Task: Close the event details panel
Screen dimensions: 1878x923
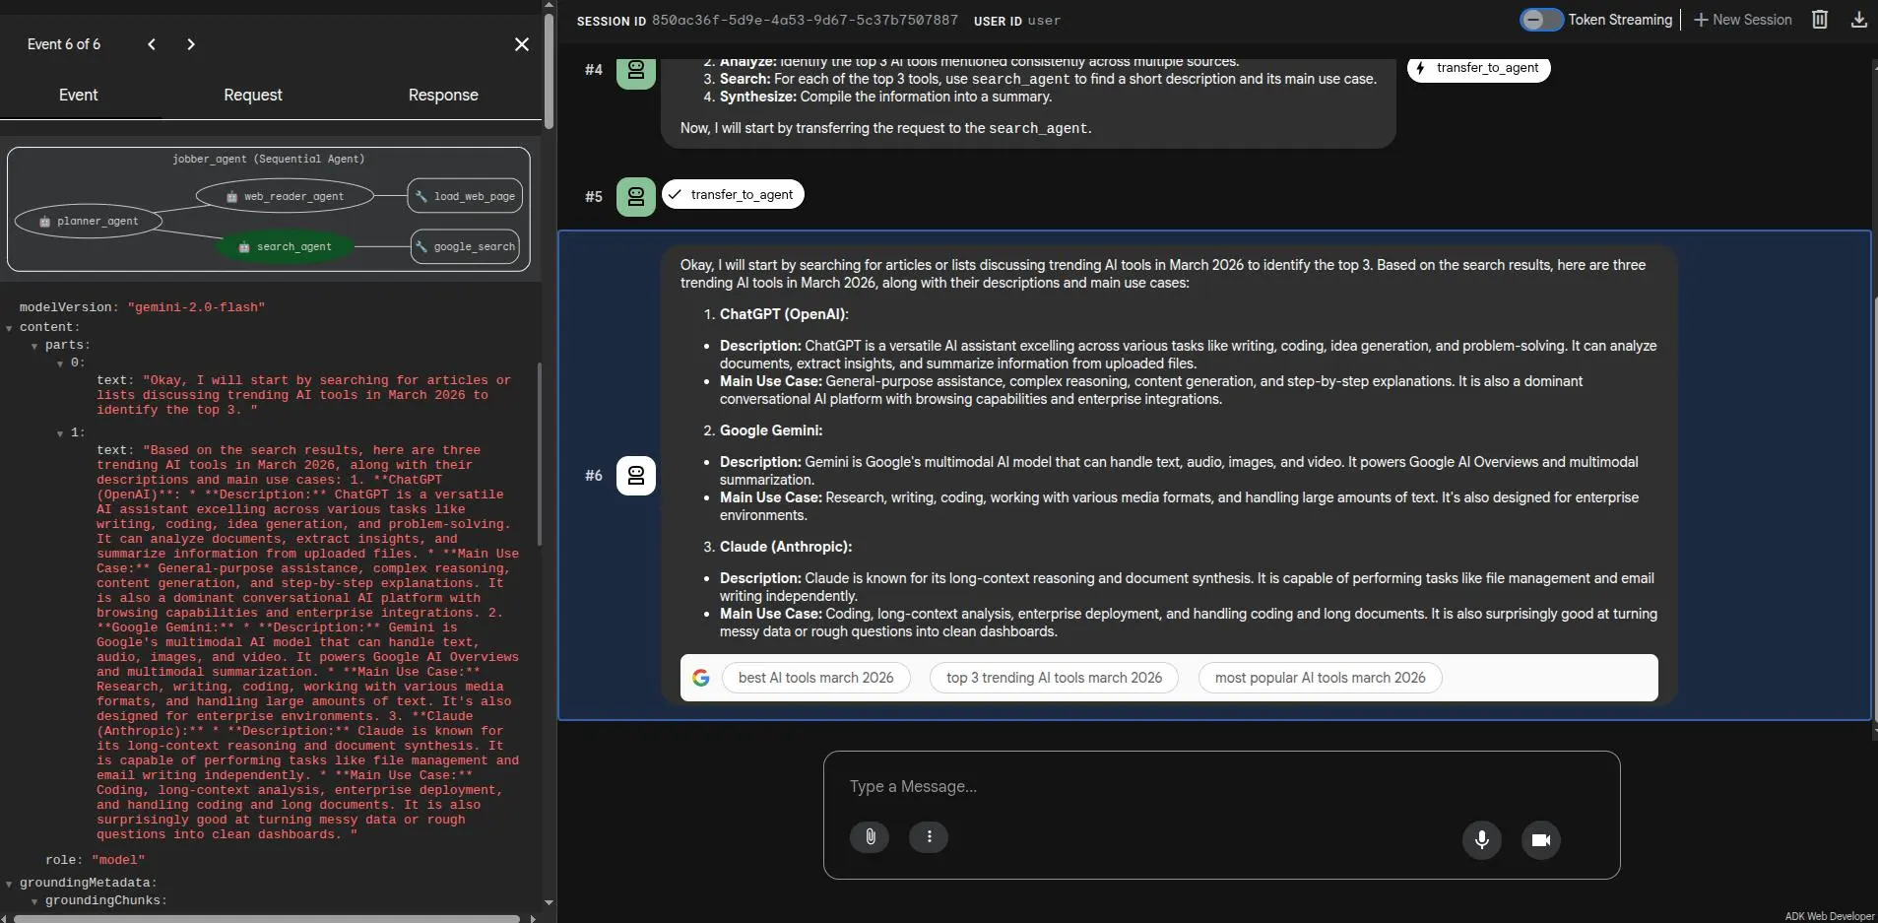Action: click(x=522, y=44)
